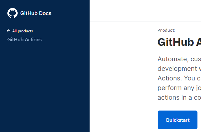Click the back arrow beside All products
The width and height of the screenshot is (201, 132).
coord(8,31)
